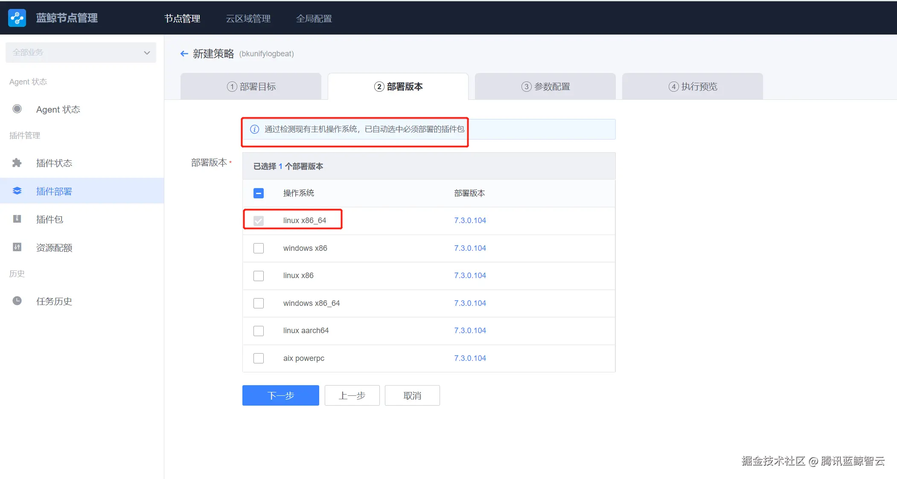Click the 上一步 button
Viewport: 897px width, 479px height.
click(x=352, y=395)
